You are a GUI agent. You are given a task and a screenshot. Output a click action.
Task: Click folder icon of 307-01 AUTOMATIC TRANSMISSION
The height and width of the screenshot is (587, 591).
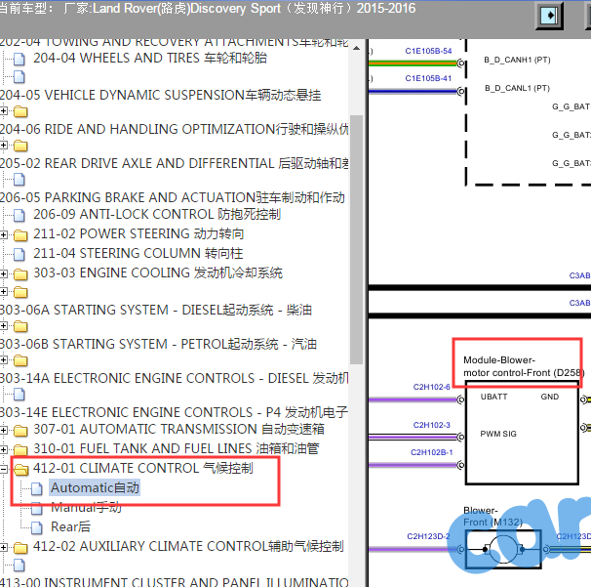click(x=20, y=431)
